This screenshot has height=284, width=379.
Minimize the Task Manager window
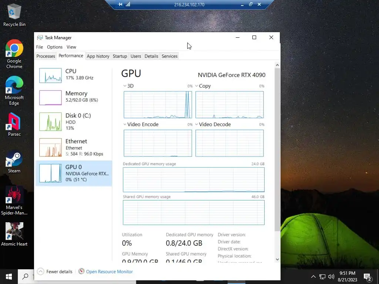point(238,37)
